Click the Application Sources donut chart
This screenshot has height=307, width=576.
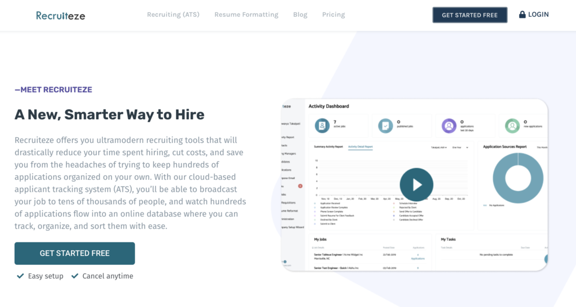pyautogui.click(x=518, y=178)
